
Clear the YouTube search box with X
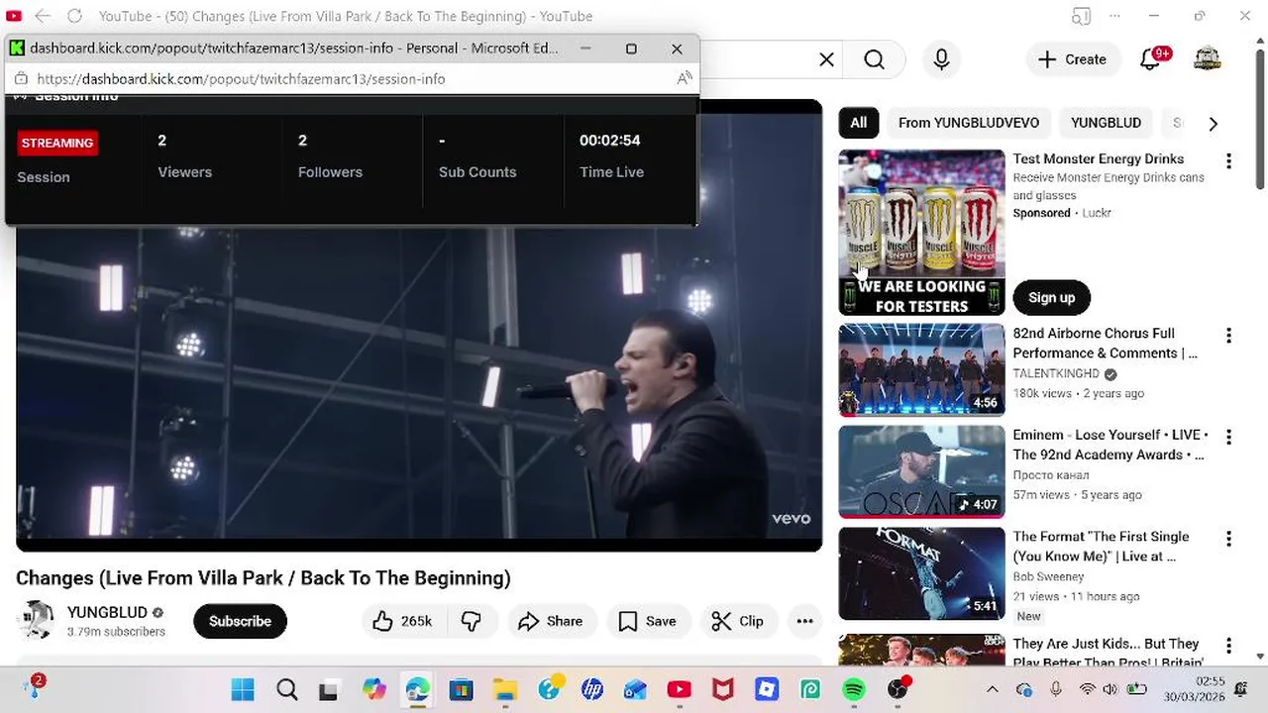click(x=826, y=59)
